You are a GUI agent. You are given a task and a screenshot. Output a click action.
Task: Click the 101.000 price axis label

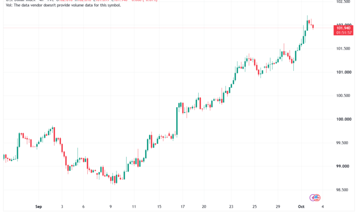tap(344, 72)
